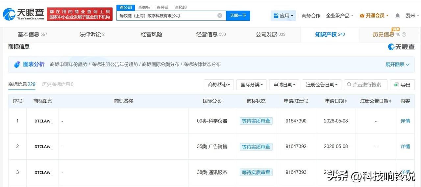
Task: Click 等待实质审查 status in row 3
Action: 256,172
